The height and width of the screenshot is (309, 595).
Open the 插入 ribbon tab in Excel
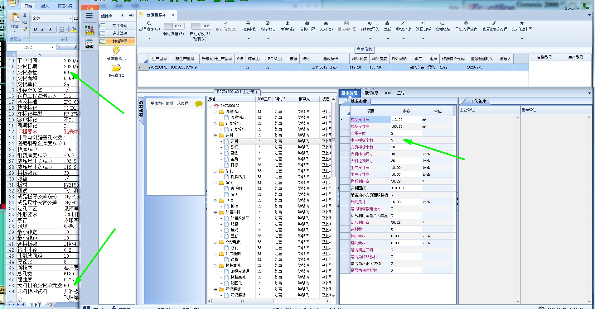[45, 6]
